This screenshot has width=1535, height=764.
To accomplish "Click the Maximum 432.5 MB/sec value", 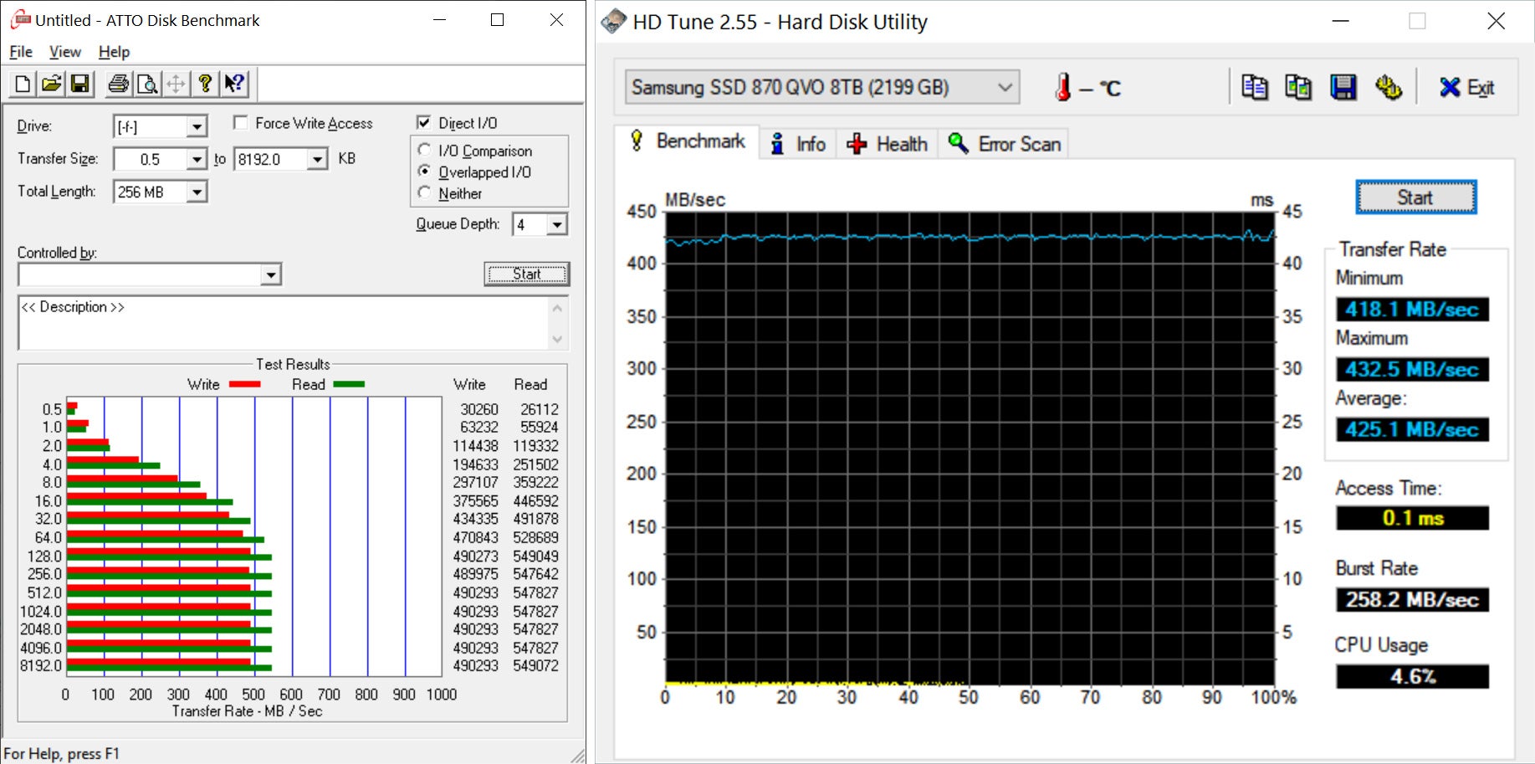I will [1412, 369].
